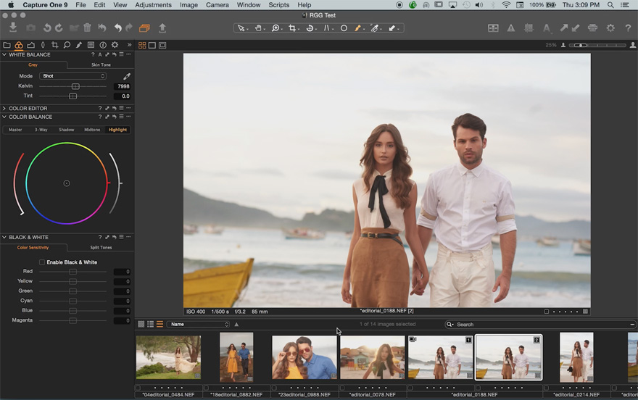Open the Metadata info tool tab
Screen dimensions: 638x400
[x=103, y=45]
